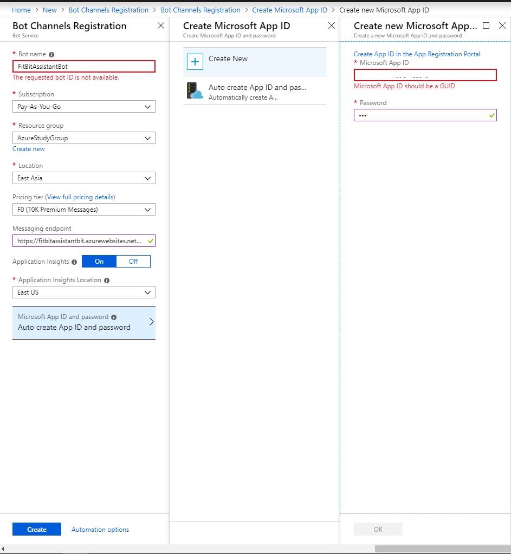Open Automation options
The height and width of the screenshot is (554, 511).
tap(100, 529)
